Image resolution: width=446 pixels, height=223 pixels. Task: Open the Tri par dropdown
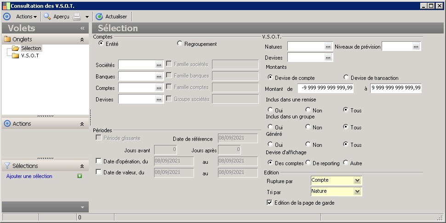[x=357, y=191]
